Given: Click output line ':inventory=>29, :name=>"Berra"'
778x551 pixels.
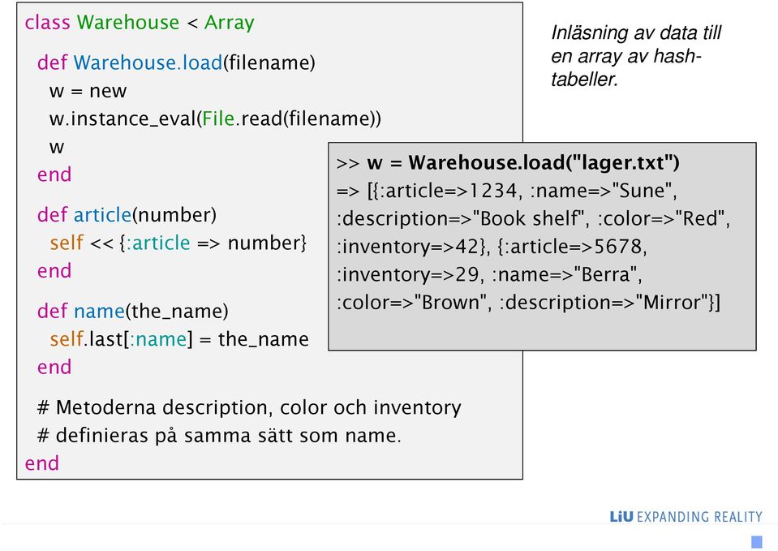Looking at the screenshot, I should pyautogui.click(x=489, y=274).
